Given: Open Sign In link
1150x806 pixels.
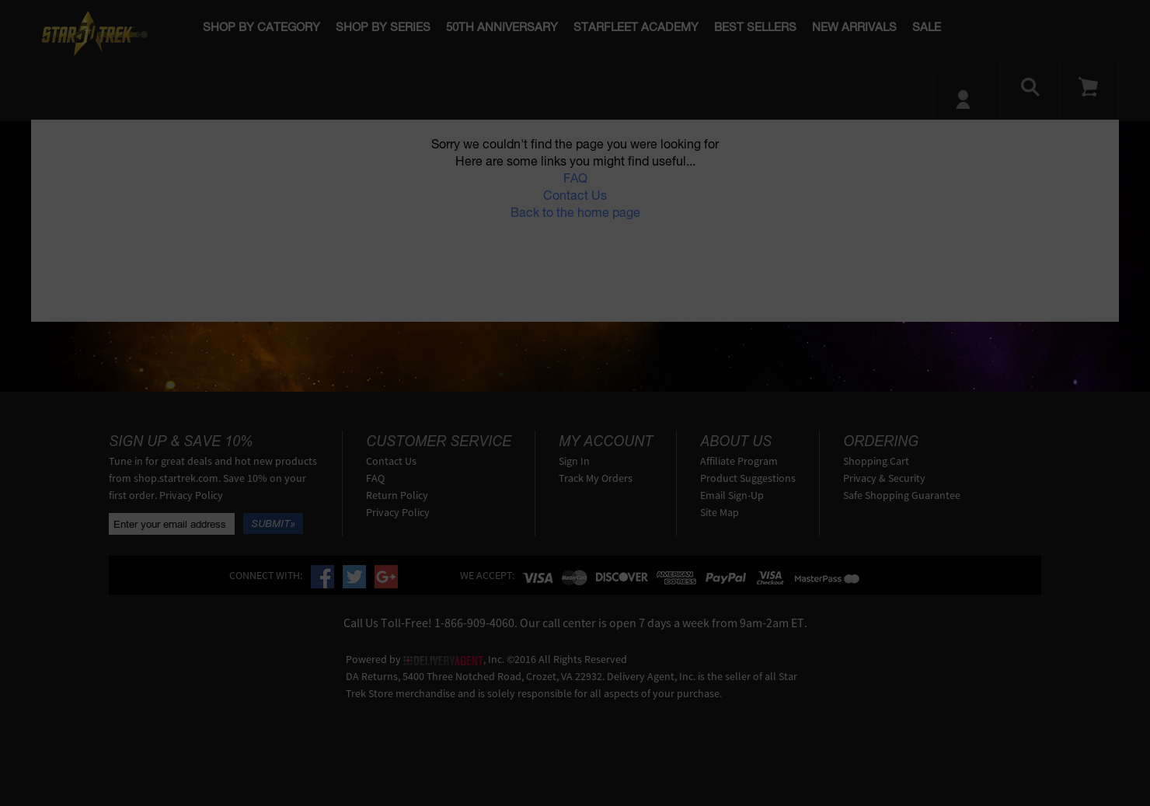Looking at the screenshot, I should click(573, 461).
